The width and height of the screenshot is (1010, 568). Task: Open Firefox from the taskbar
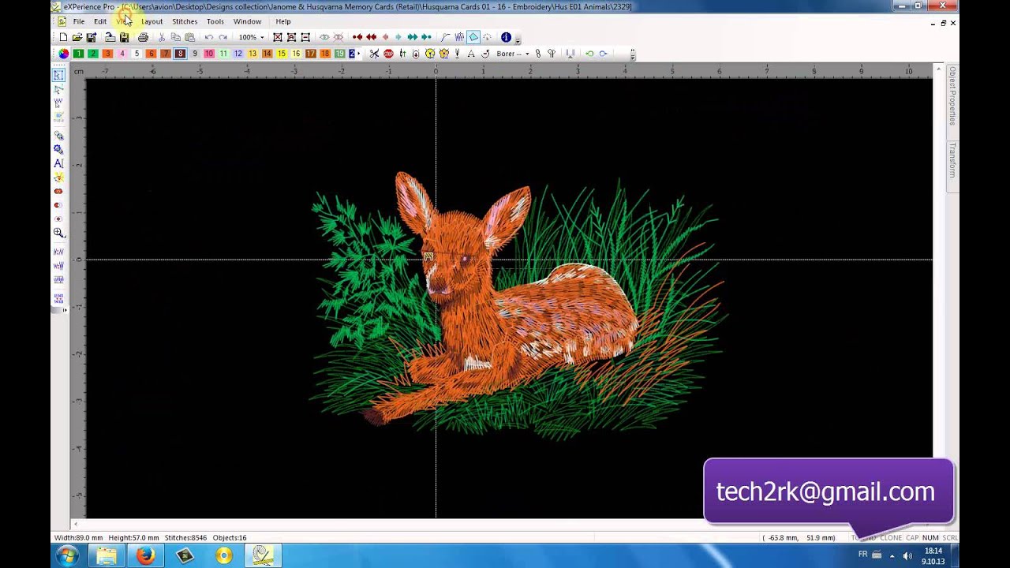145,556
